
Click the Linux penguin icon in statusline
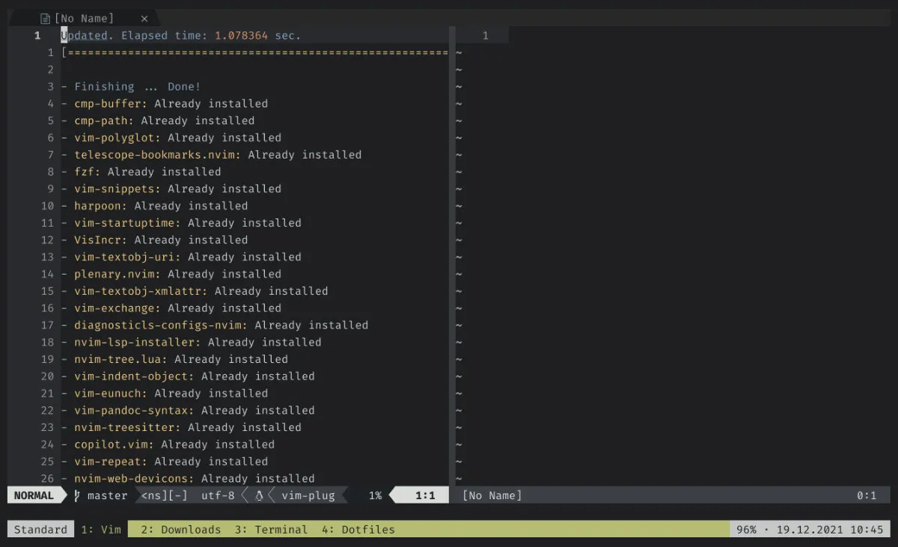260,495
